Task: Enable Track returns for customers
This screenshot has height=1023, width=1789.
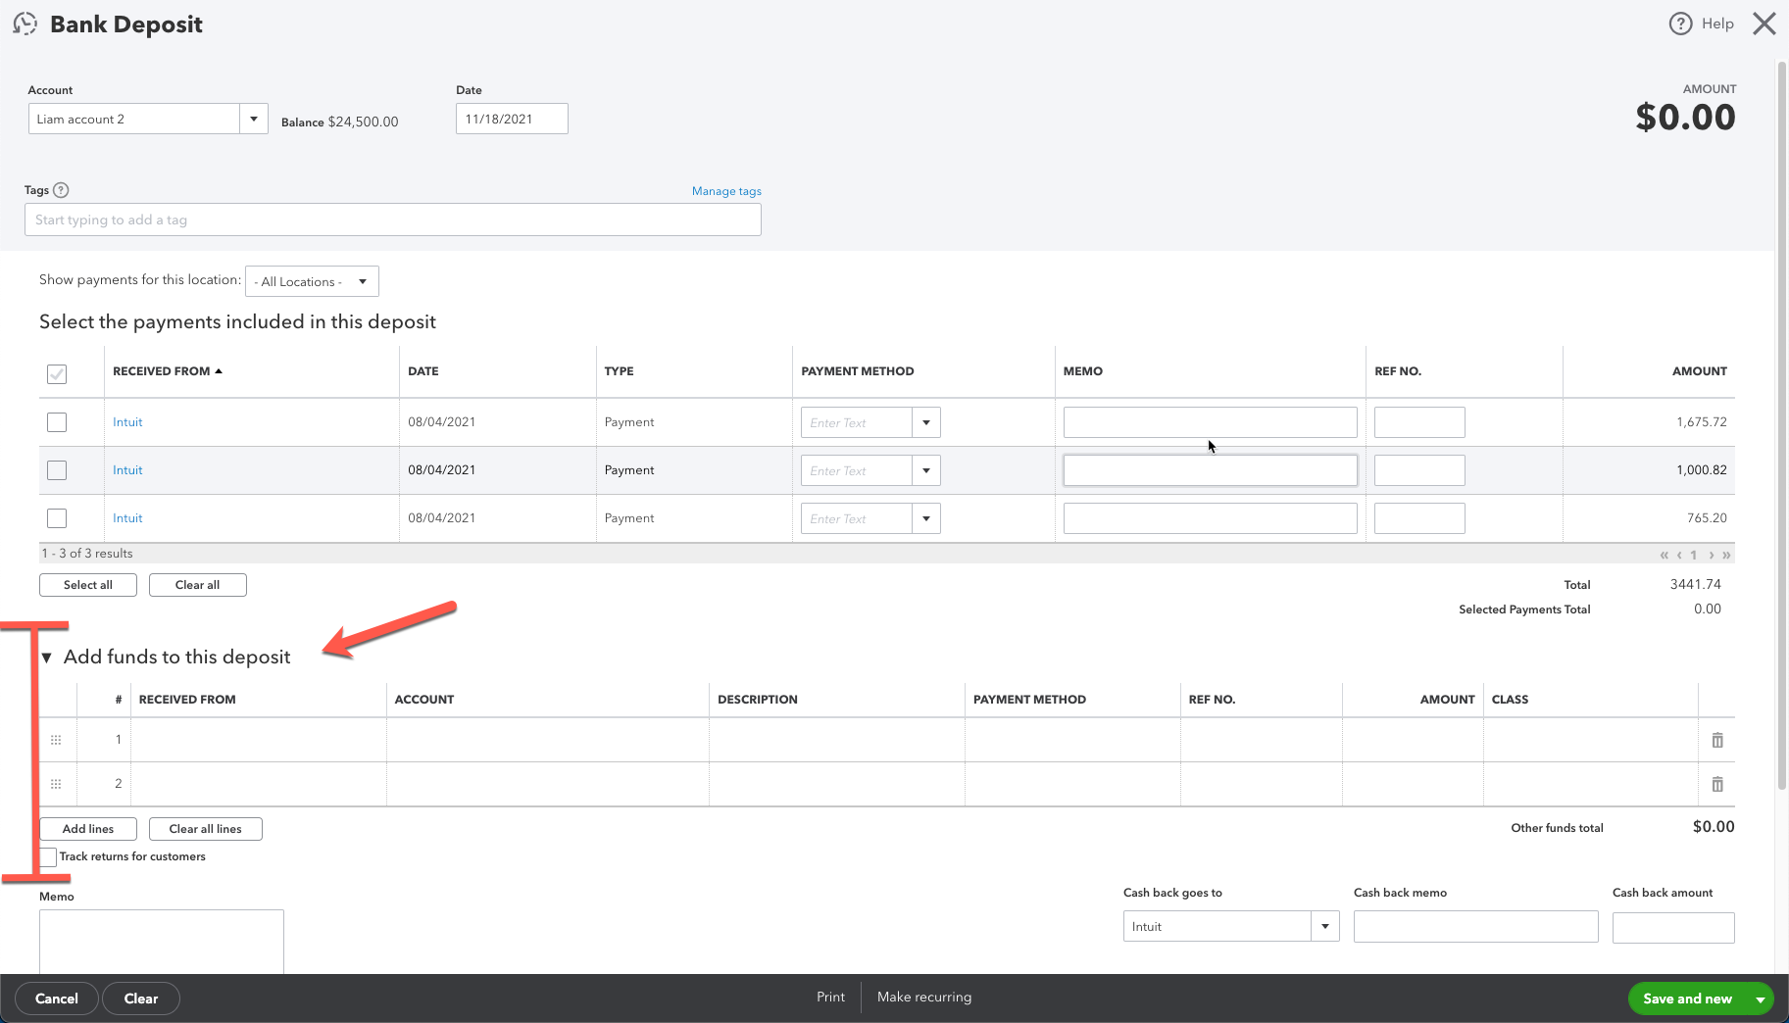Action: click(x=46, y=856)
